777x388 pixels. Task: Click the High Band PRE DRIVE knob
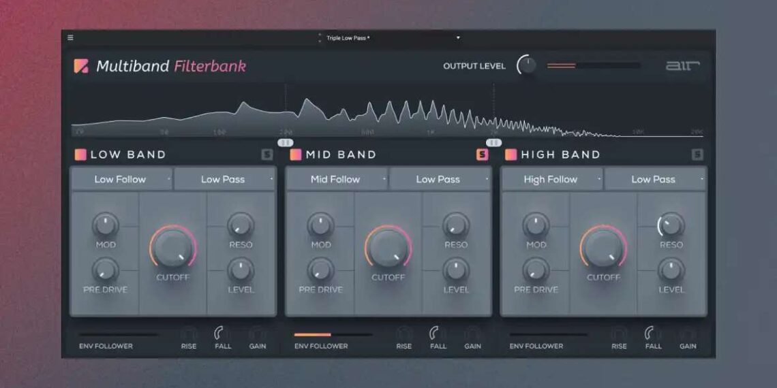point(536,270)
